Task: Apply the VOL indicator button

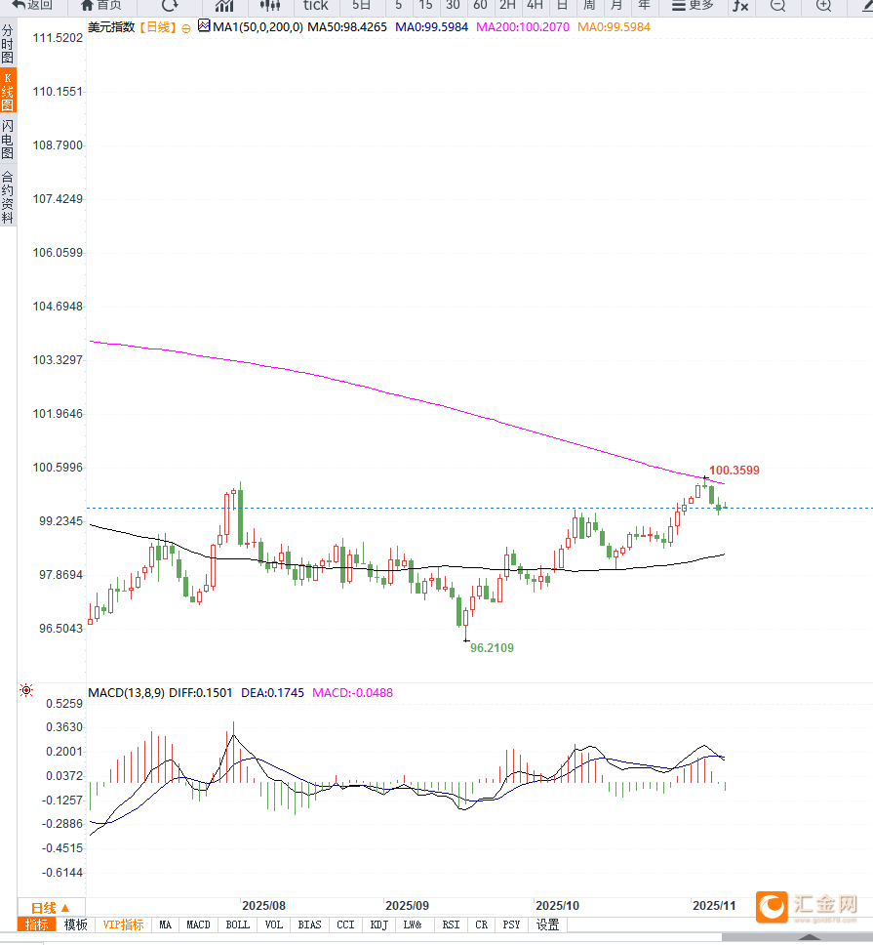Action: [x=274, y=924]
